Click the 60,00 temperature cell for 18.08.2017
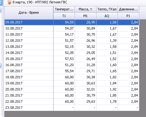This screenshot has height=117, width=146. 64,77
